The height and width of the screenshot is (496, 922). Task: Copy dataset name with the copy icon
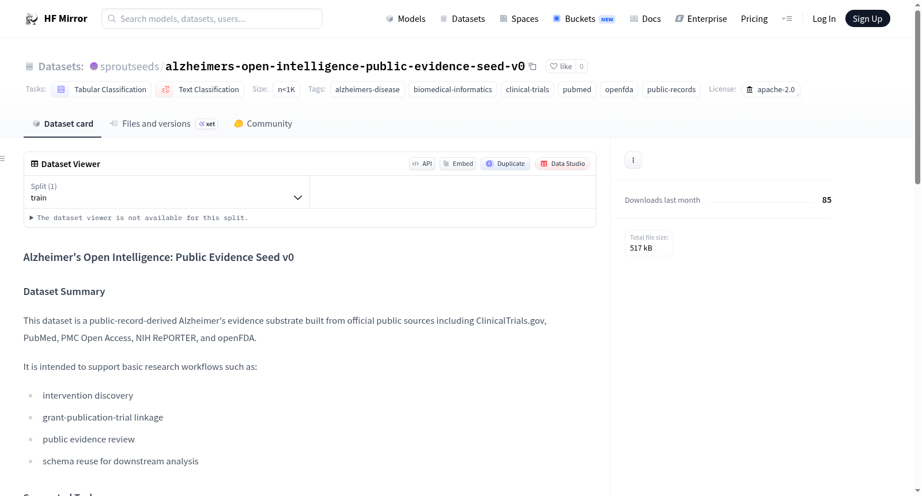532,67
